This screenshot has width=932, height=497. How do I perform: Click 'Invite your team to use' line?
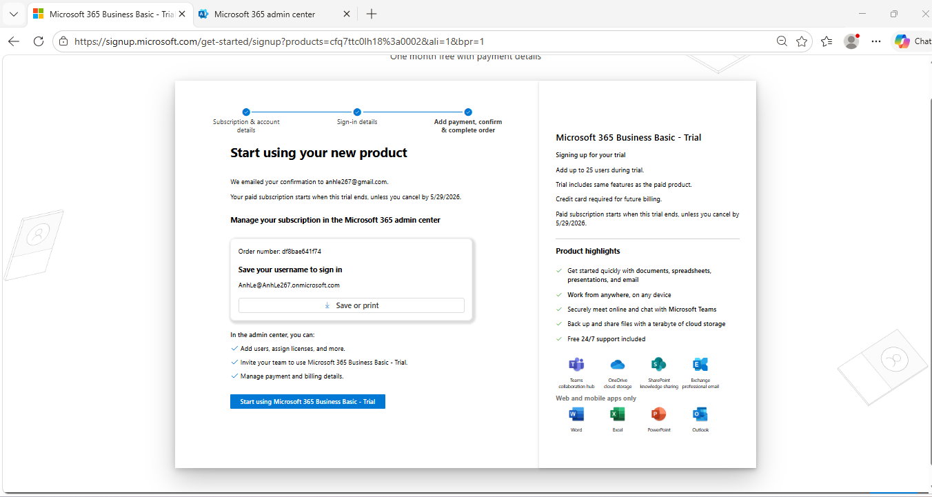[324, 363]
